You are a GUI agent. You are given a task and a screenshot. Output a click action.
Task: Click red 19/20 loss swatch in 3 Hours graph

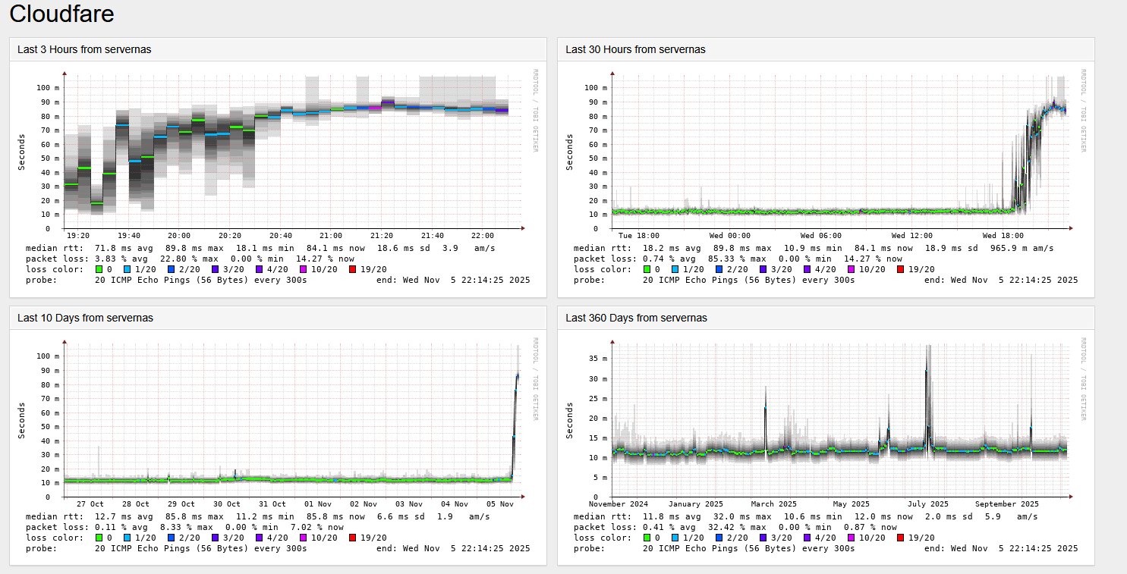click(x=353, y=269)
